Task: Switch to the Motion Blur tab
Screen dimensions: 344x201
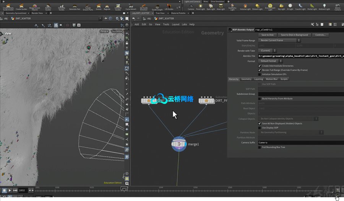Action: point(272,79)
